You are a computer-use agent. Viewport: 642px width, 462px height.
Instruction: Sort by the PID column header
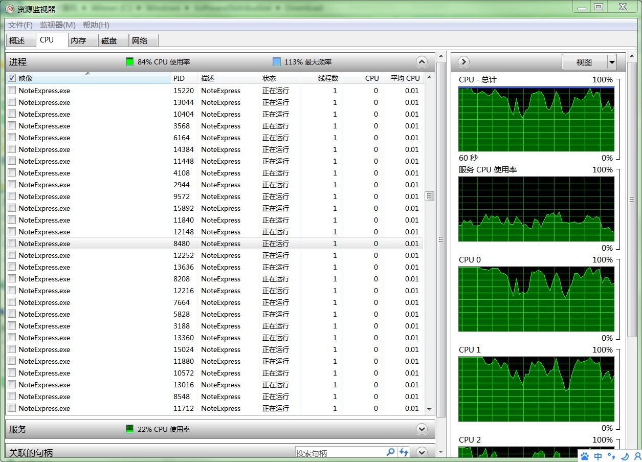pyautogui.click(x=184, y=78)
